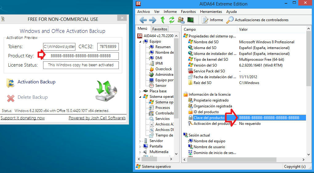Select the Versión del SO row

(244, 65)
